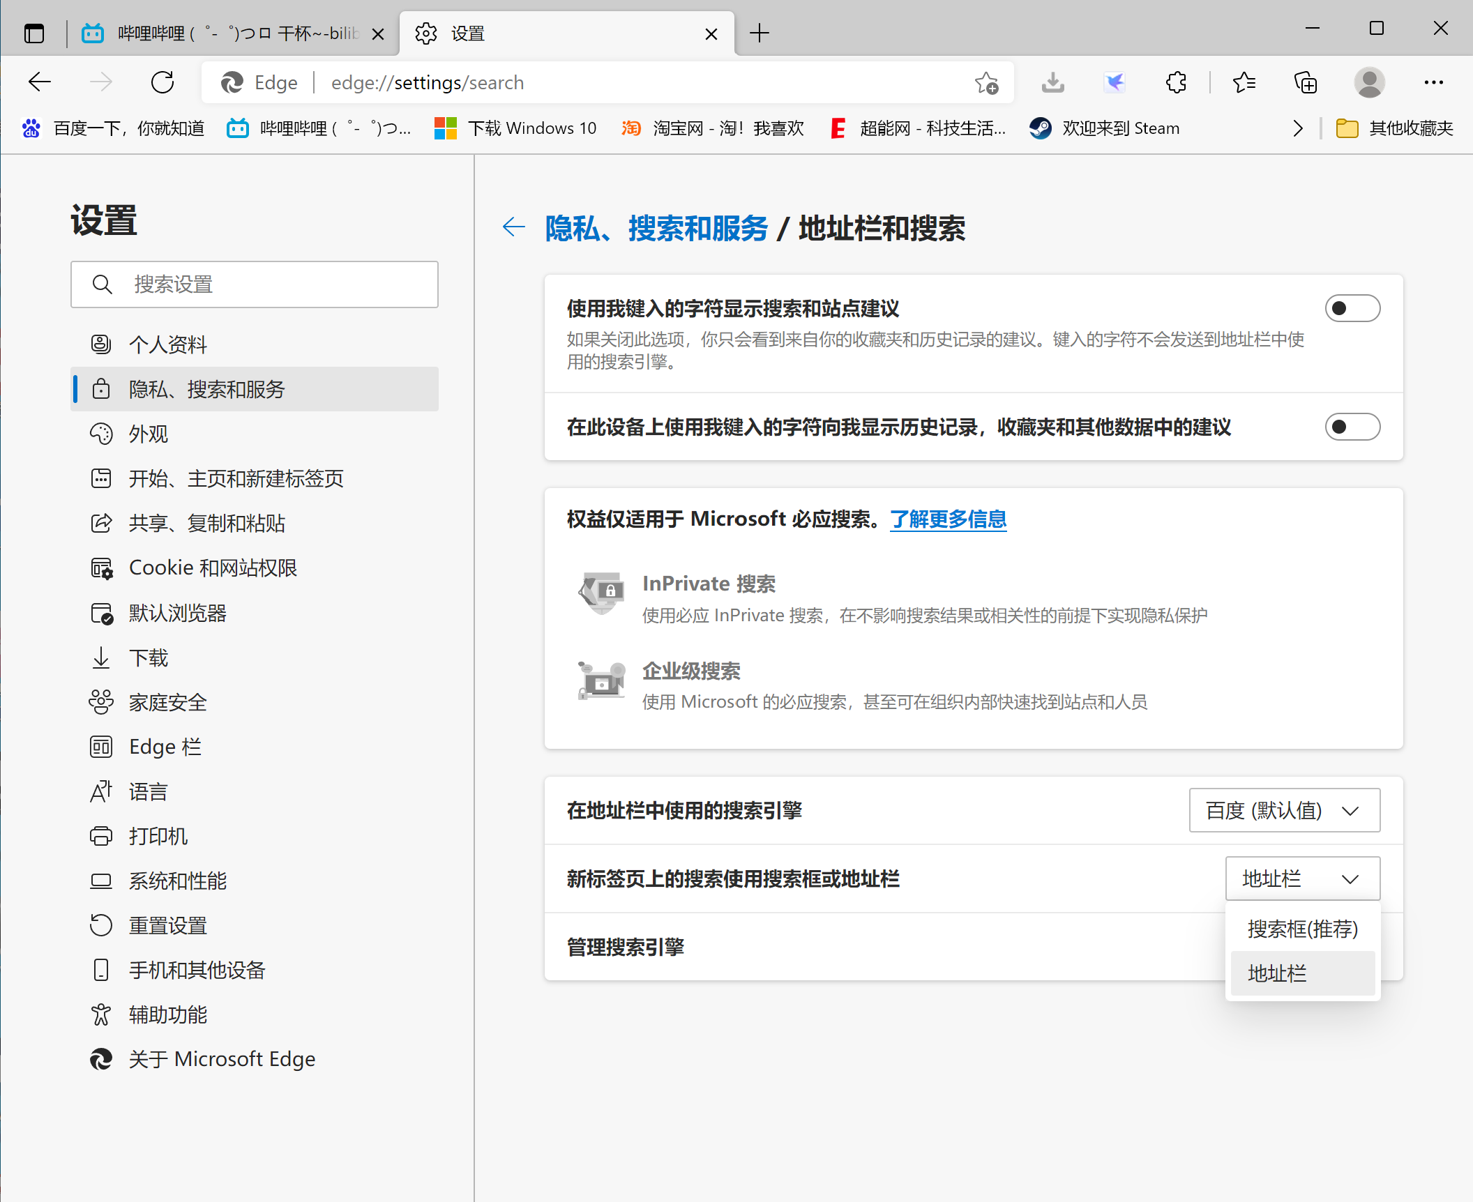Show more bookmarks with chevron
The height and width of the screenshot is (1202, 1473).
tap(1297, 128)
